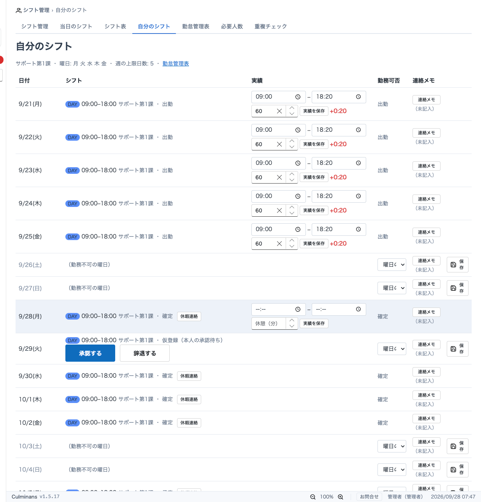The width and height of the screenshot is (481, 502).
Task: Clear the 9/25 break minutes with X
Action: pyautogui.click(x=279, y=244)
